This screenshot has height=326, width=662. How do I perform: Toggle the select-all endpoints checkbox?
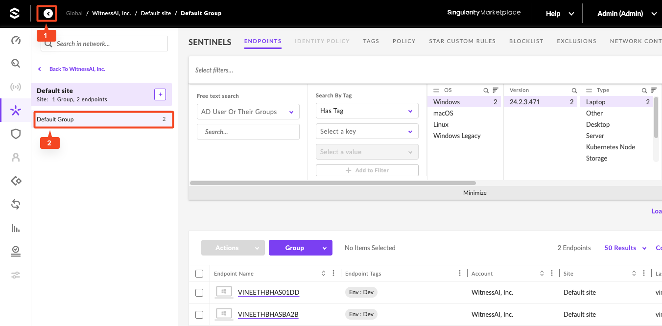[199, 274]
